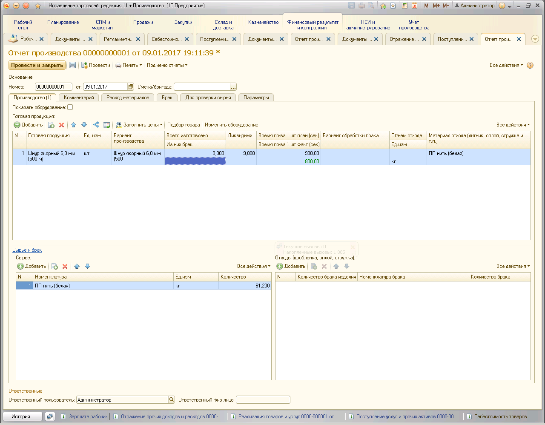Open top Все действия menu

506,65
